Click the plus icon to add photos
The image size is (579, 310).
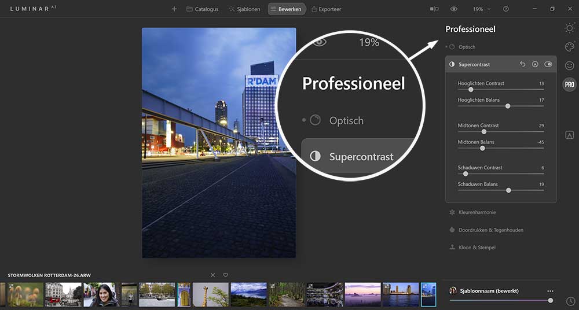click(174, 9)
